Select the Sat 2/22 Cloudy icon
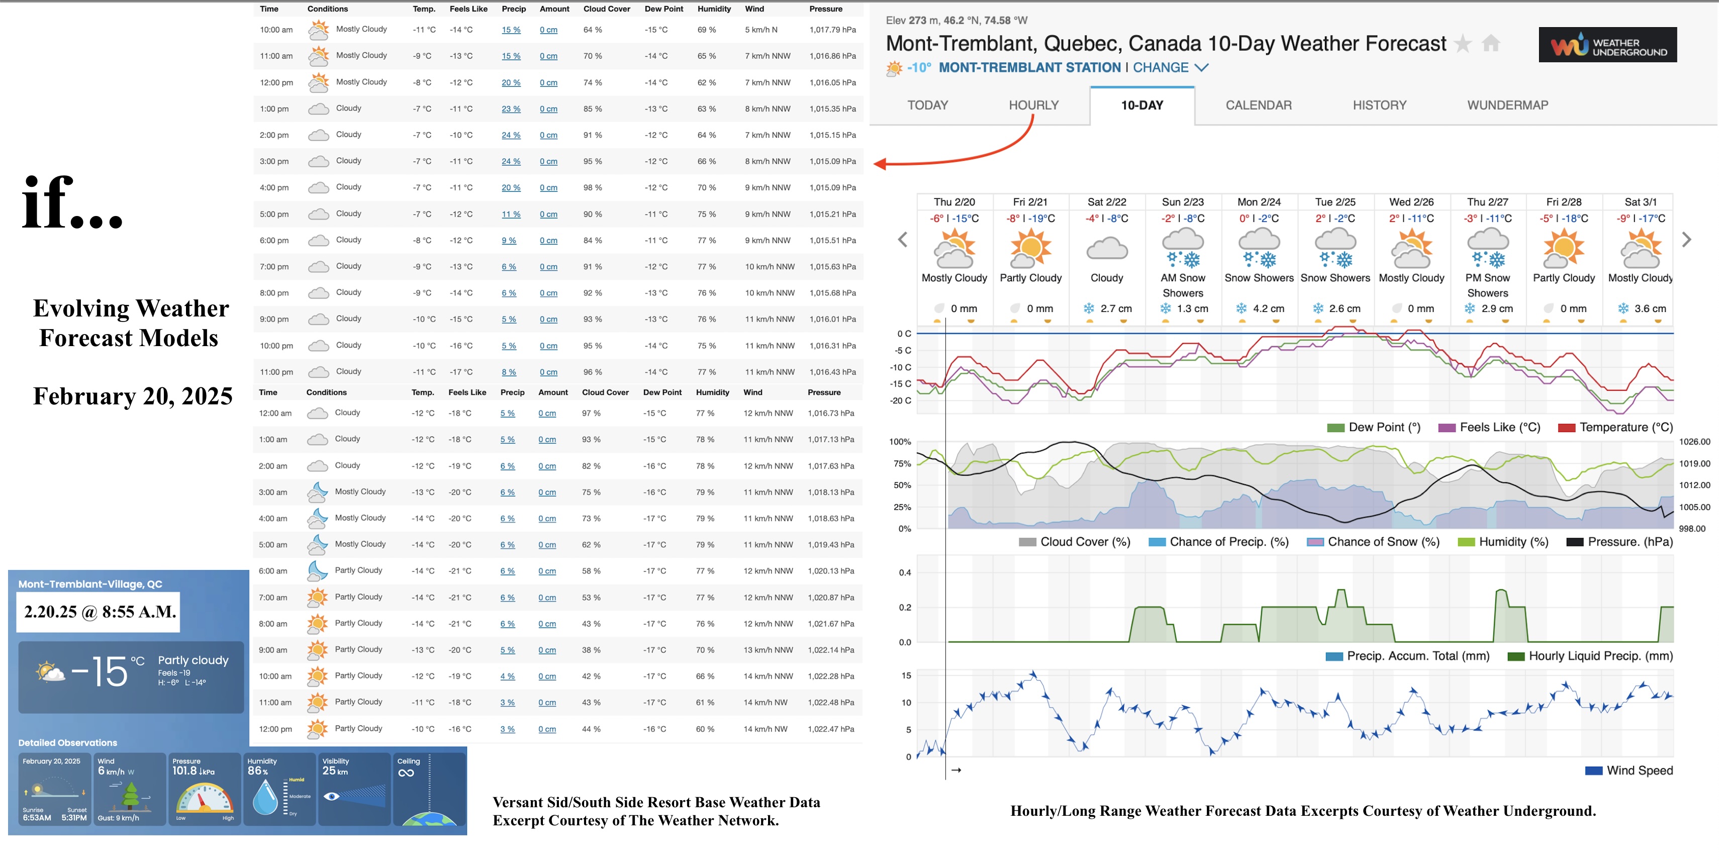Image resolution: width=1719 pixels, height=866 pixels. point(1107,249)
